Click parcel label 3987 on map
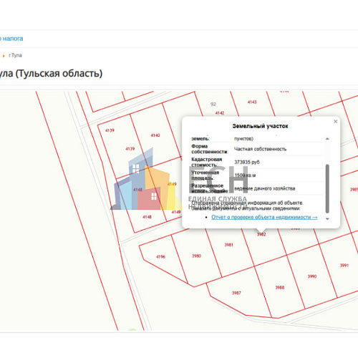This screenshot has width=358, height=358. pyautogui.click(x=236, y=293)
